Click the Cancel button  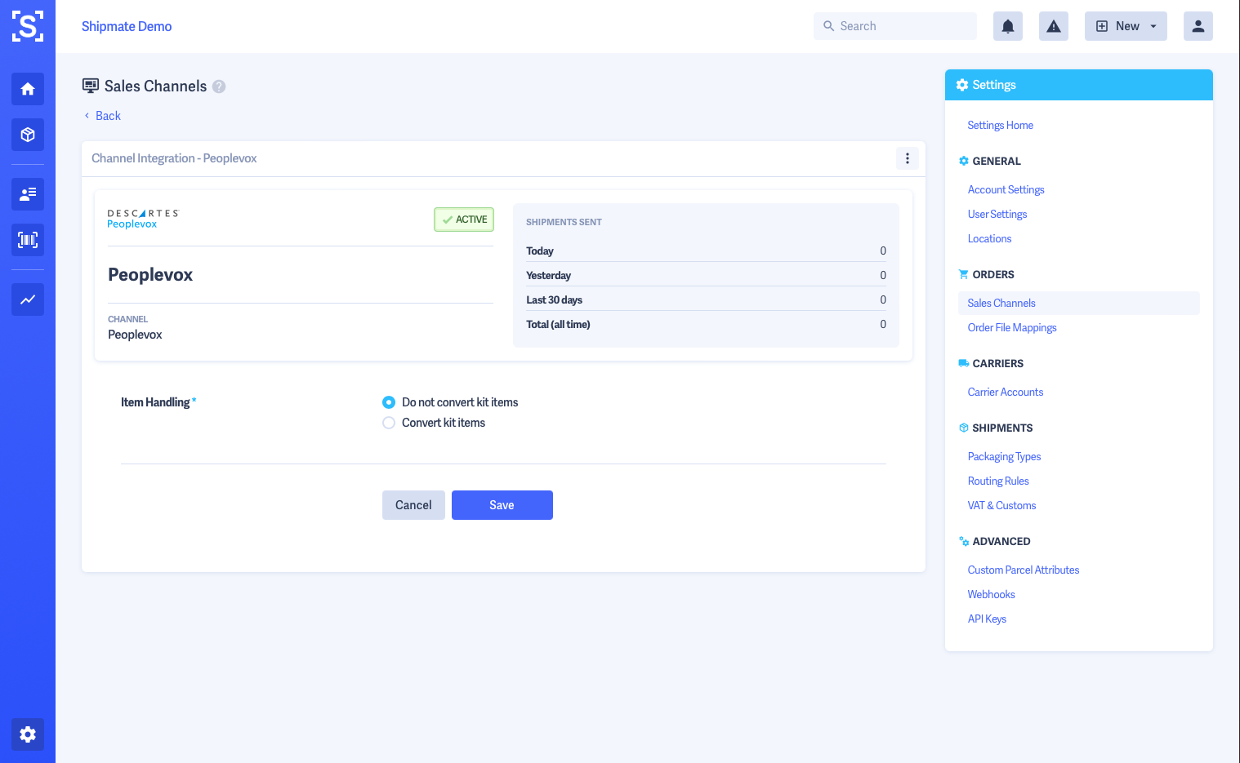click(x=413, y=505)
